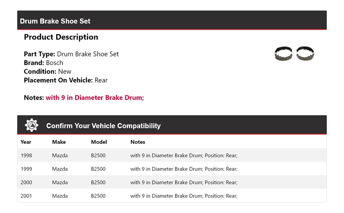Click the Condition: New text

(47, 72)
